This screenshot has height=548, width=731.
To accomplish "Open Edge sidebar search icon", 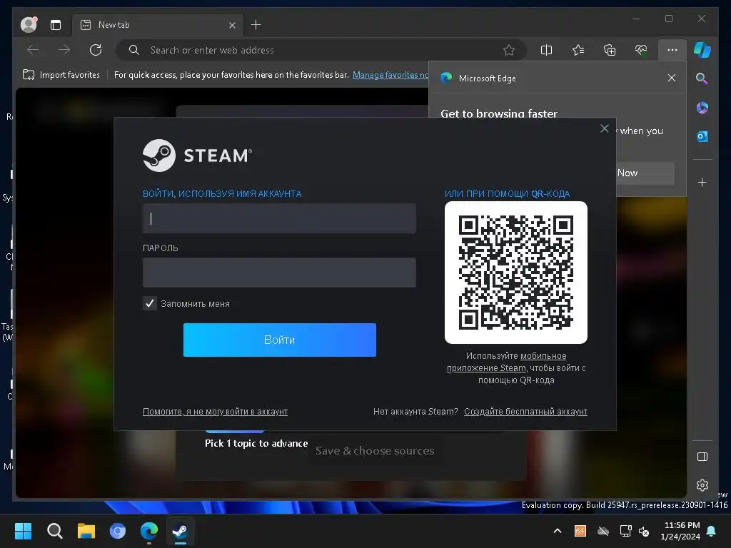I will 702,78.
